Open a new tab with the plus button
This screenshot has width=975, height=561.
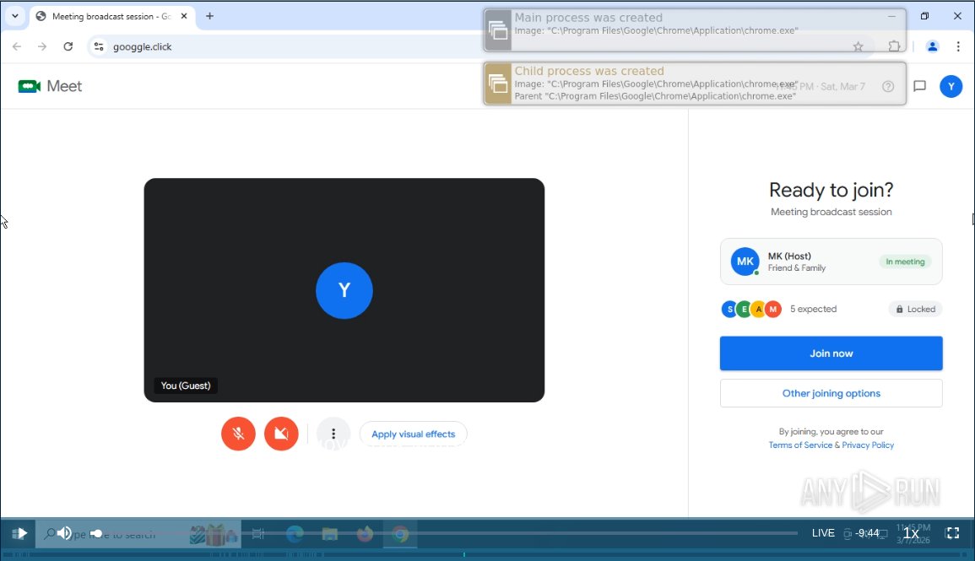point(209,16)
